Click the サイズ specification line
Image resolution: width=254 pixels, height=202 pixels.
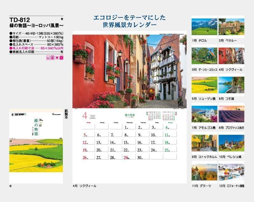pos(36,33)
